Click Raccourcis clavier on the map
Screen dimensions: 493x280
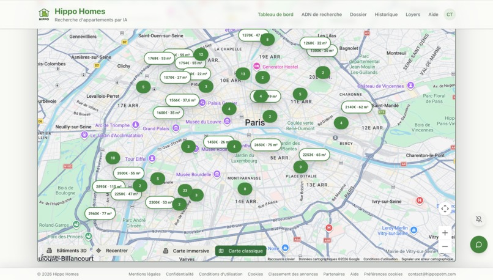click(281, 259)
